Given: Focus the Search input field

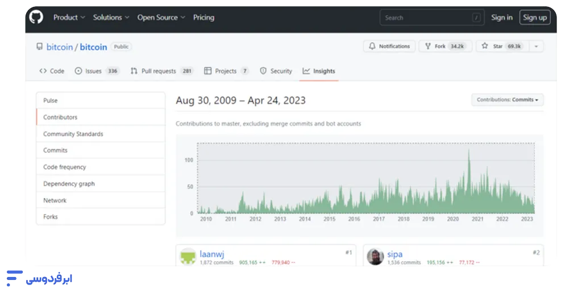Looking at the screenshot, I should [x=432, y=18].
